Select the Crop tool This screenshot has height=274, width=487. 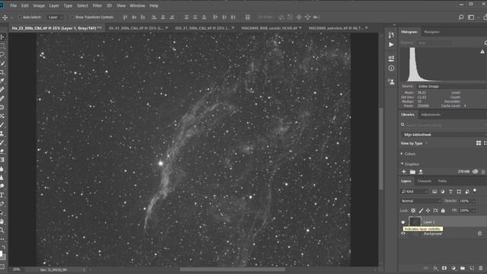2,72
